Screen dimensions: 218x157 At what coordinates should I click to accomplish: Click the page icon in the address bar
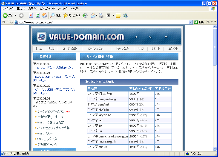coord(16,22)
